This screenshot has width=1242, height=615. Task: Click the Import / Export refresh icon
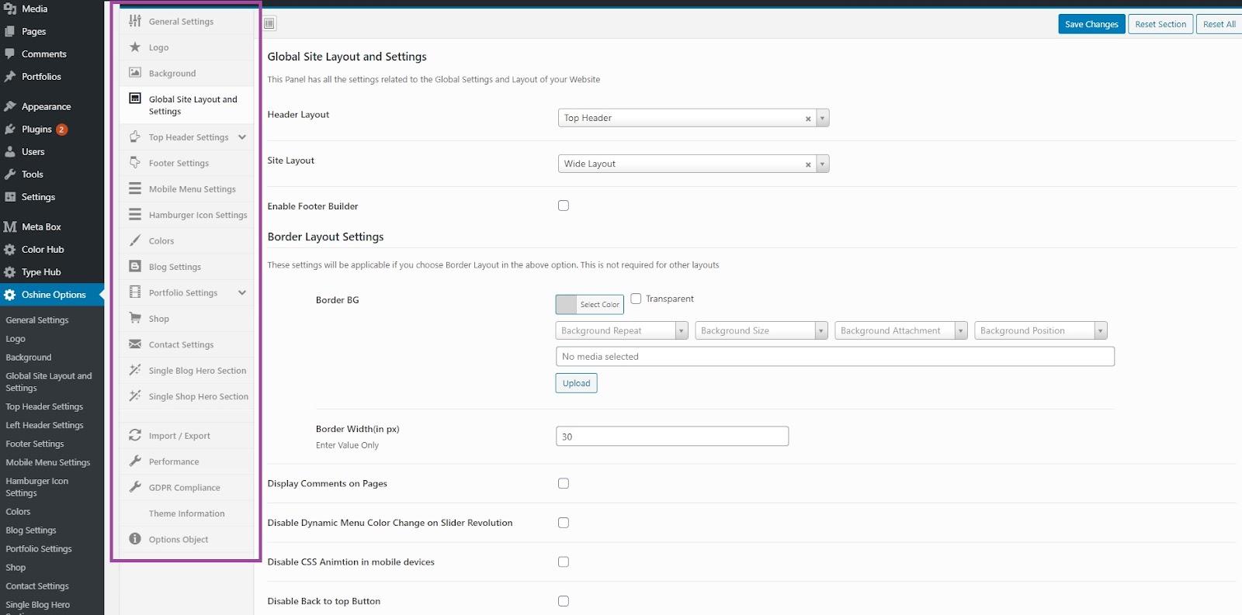pos(135,435)
